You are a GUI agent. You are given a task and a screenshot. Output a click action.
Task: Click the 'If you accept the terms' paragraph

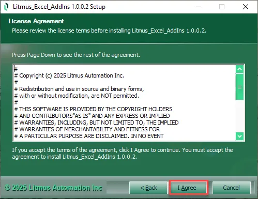(x=123, y=154)
